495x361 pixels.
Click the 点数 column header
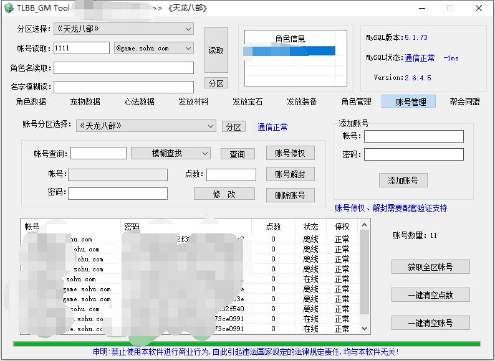[273, 227]
